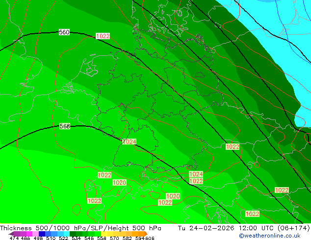Click the purple arrow start of the legend

(x=11, y=234)
